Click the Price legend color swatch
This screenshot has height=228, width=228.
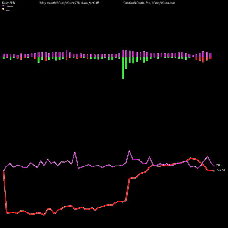(x=3, y=9)
